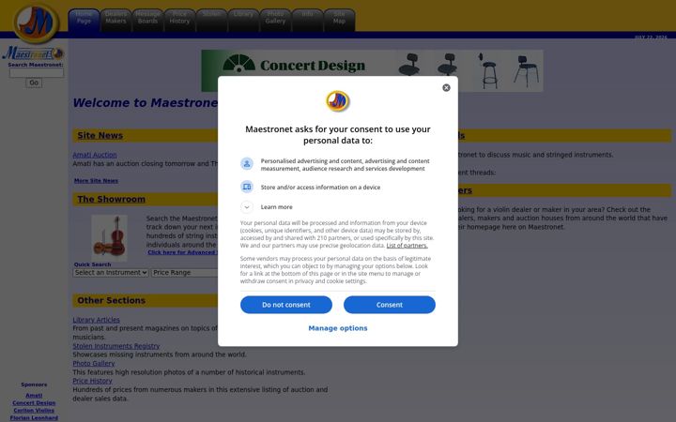Click the round JM logo in the page header
Image resolution: width=676 pixels, height=422 pixels.
tap(36, 23)
